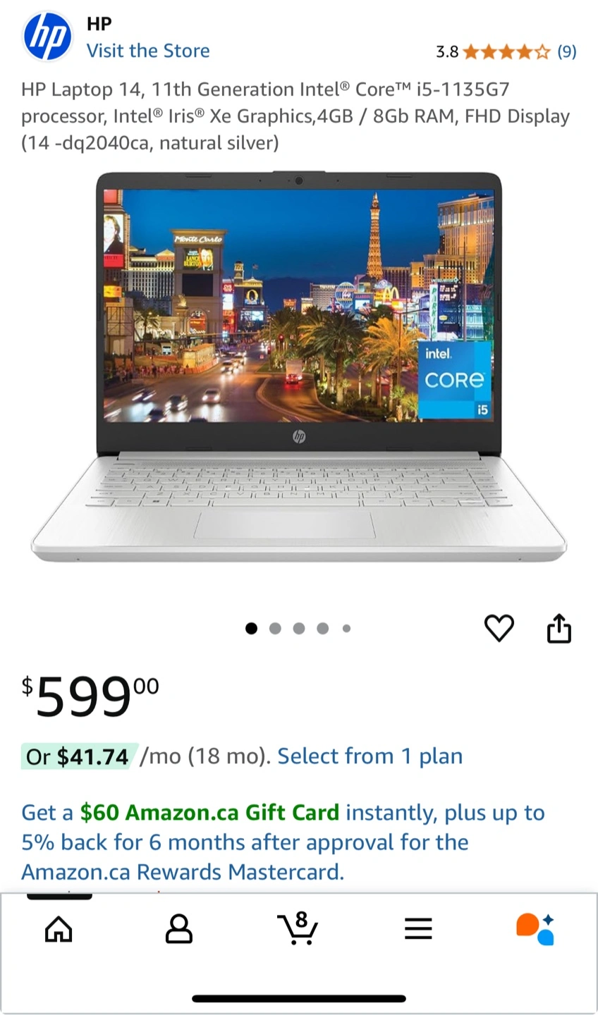Go to Home tab in bottom bar
This screenshot has width=598, height=1015.
(x=59, y=929)
